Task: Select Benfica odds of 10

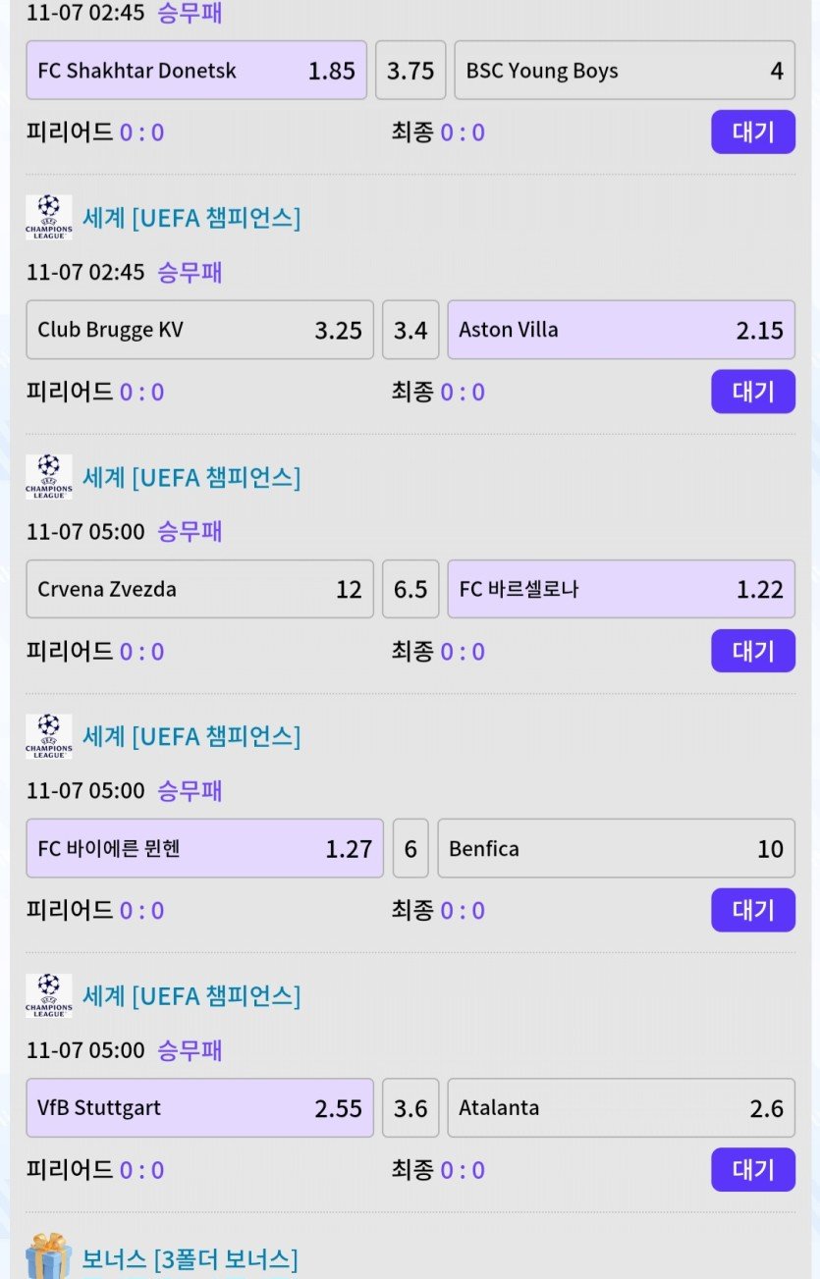Action: pyautogui.click(x=616, y=848)
